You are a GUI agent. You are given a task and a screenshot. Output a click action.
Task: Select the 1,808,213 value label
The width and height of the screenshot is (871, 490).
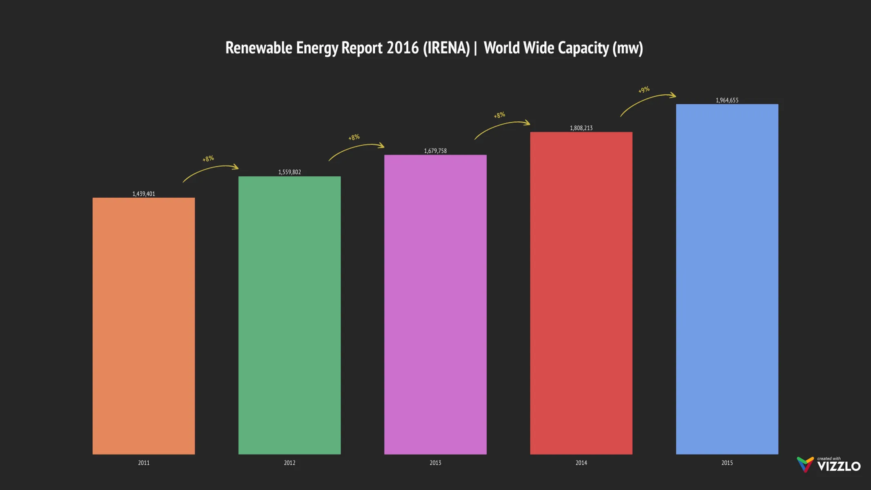point(581,127)
